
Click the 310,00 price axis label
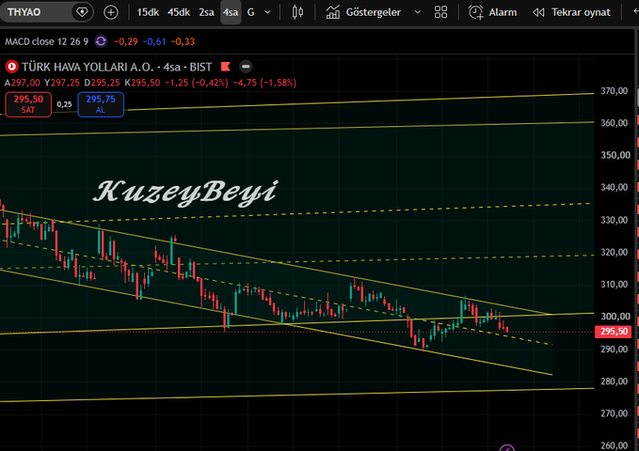615,284
